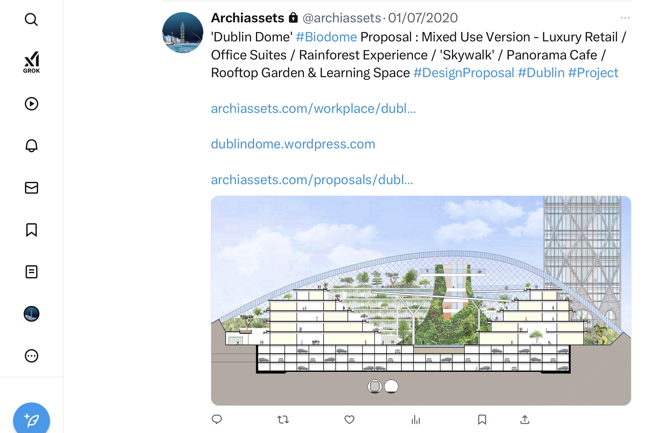Open the tweet's three-dot options menu
This screenshot has width=650, height=433.
click(625, 18)
